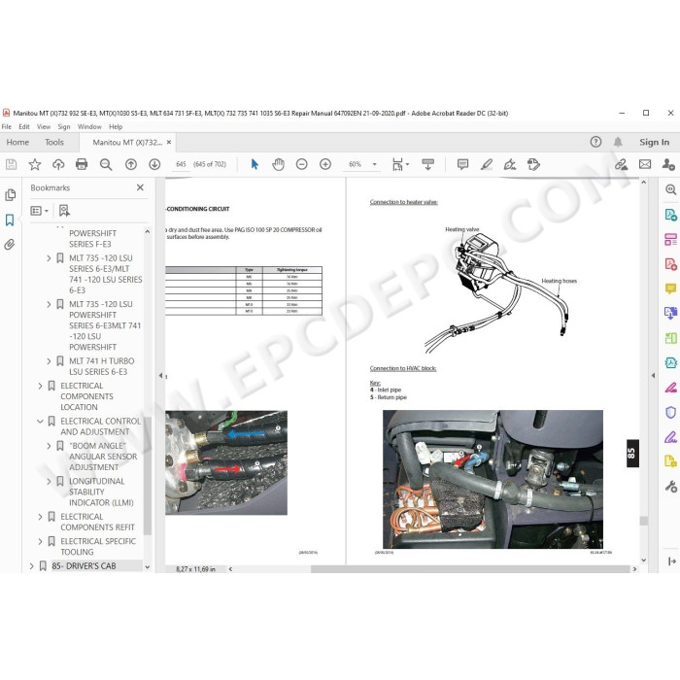This screenshot has width=680, height=680.
Task: Select the arrow selection tool
Action: [x=255, y=164]
